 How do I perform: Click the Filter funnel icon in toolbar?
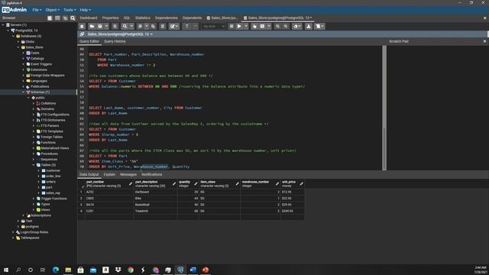[186, 27]
